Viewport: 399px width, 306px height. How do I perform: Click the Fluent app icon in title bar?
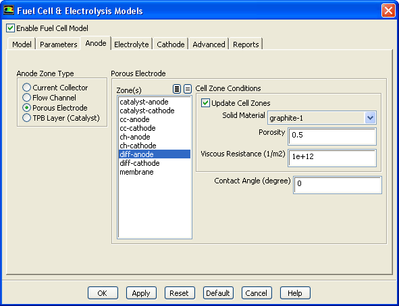[x=8, y=10]
